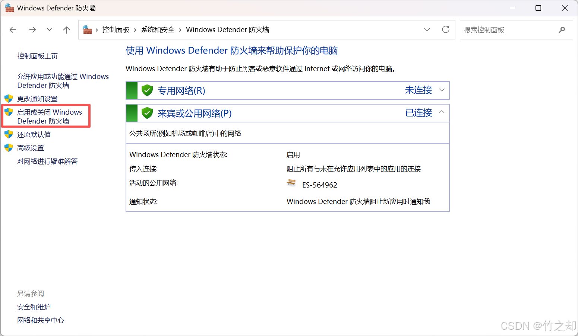
Task: Open 启用或关闭 Windows Defender 防火墙
Action: pyautogui.click(x=50, y=116)
